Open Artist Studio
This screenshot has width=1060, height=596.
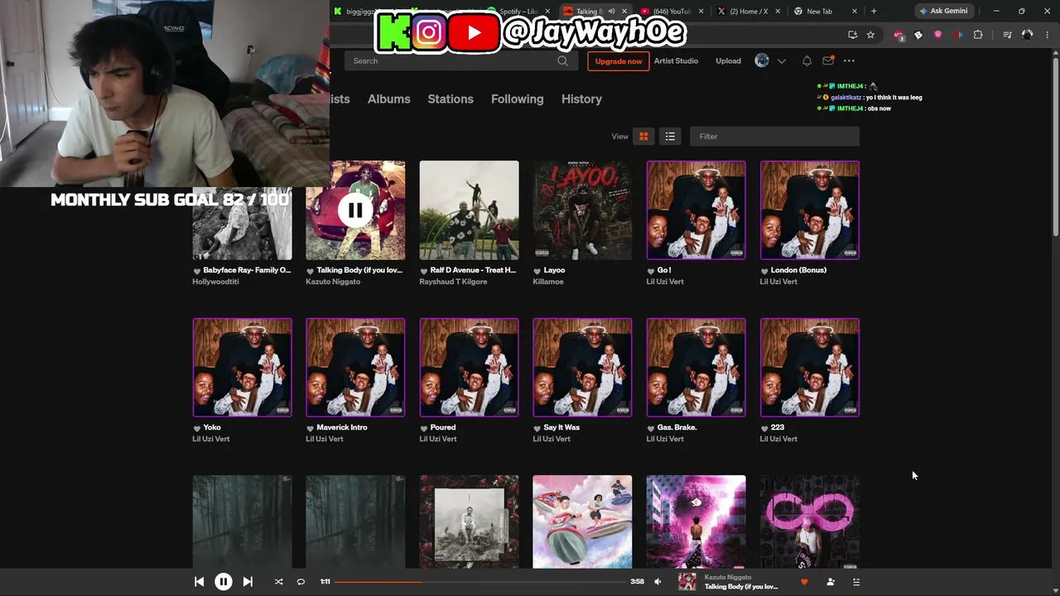coord(676,60)
